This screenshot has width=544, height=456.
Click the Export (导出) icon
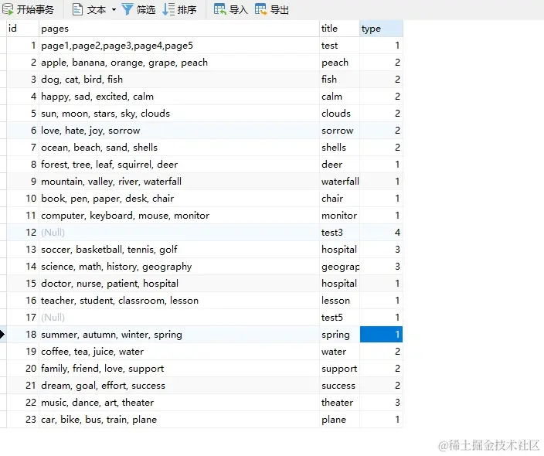click(260, 9)
